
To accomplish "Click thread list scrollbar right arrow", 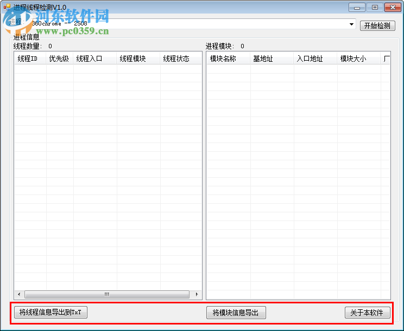I will point(197,294).
